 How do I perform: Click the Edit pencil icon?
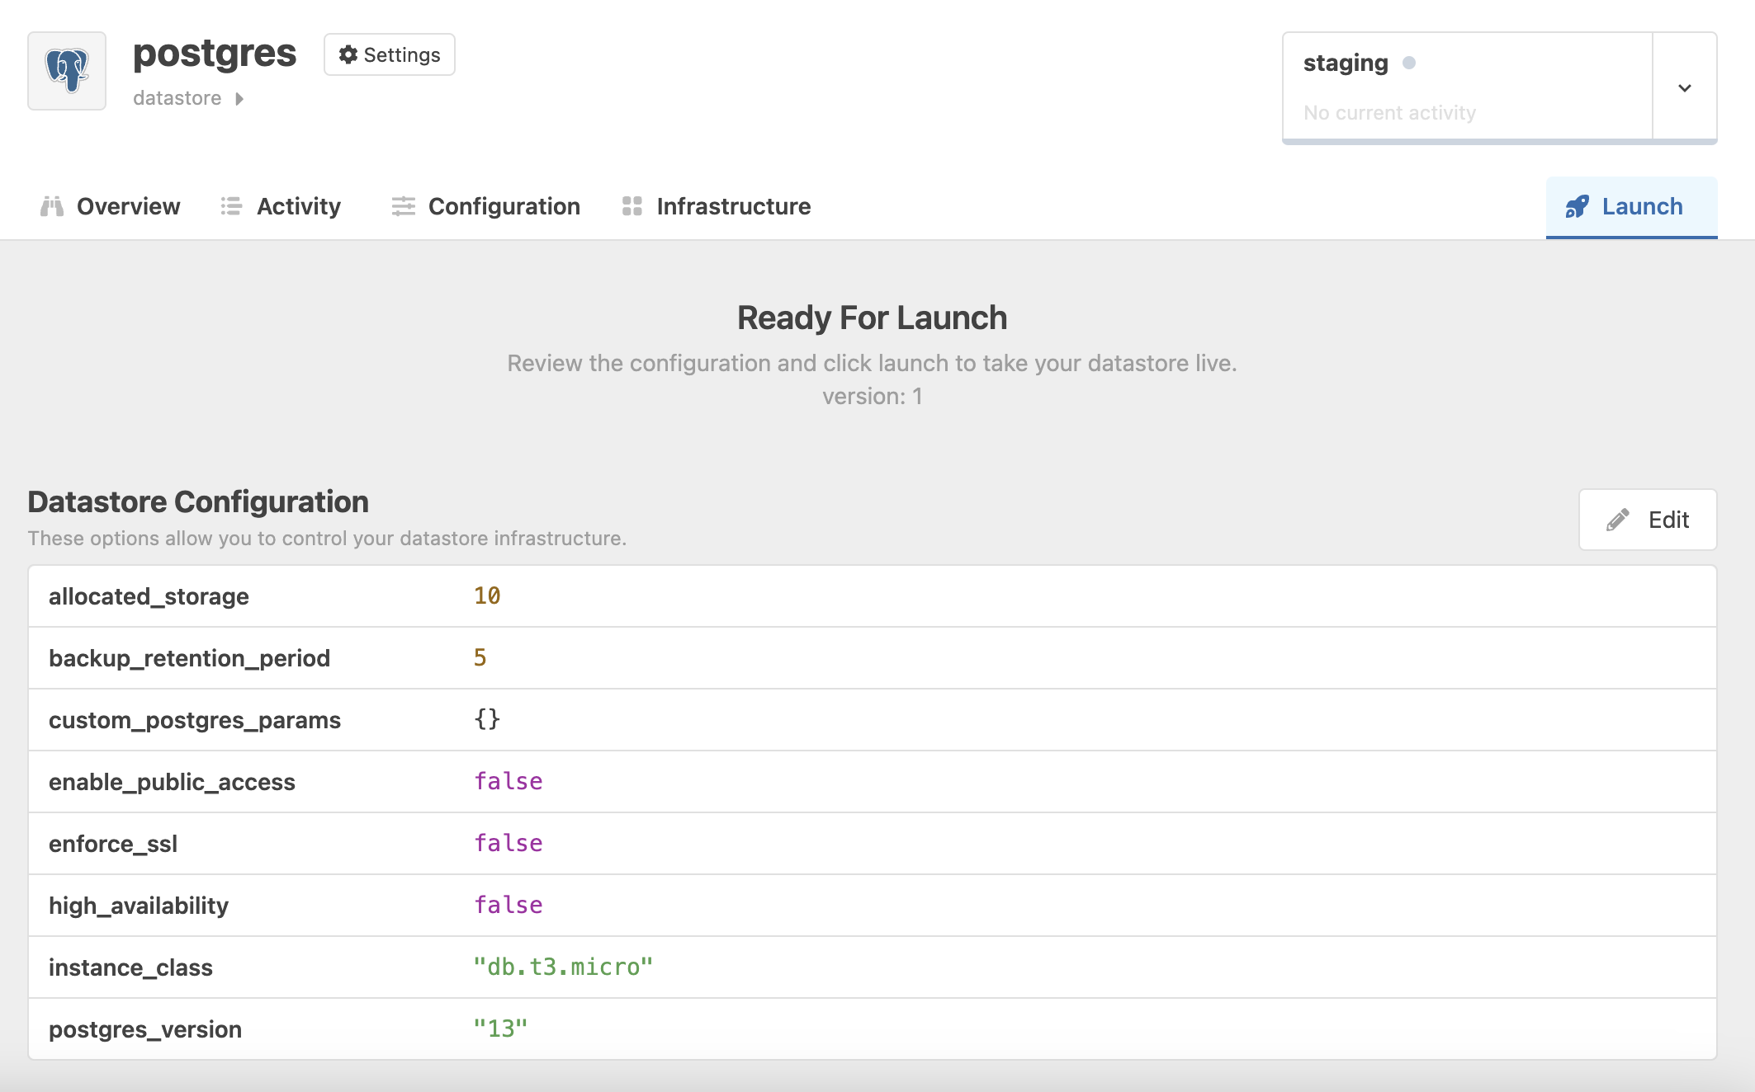tap(1618, 519)
